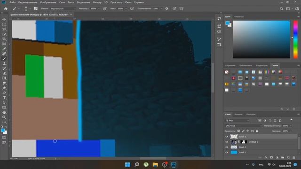The height and width of the screenshot is (169, 301).
Task: Delete layer trash icon
Action: (294, 158)
